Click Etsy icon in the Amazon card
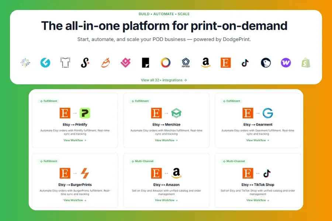The height and width of the screenshot is (221, 332). [156, 173]
